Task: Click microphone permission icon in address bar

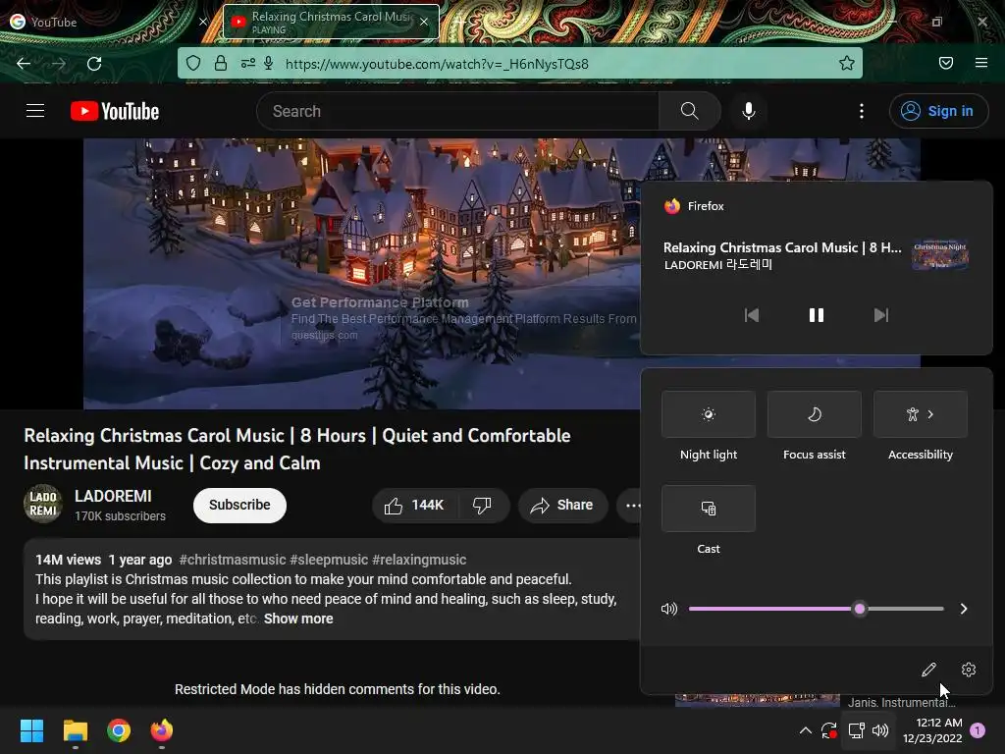Action: tap(269, 63)
